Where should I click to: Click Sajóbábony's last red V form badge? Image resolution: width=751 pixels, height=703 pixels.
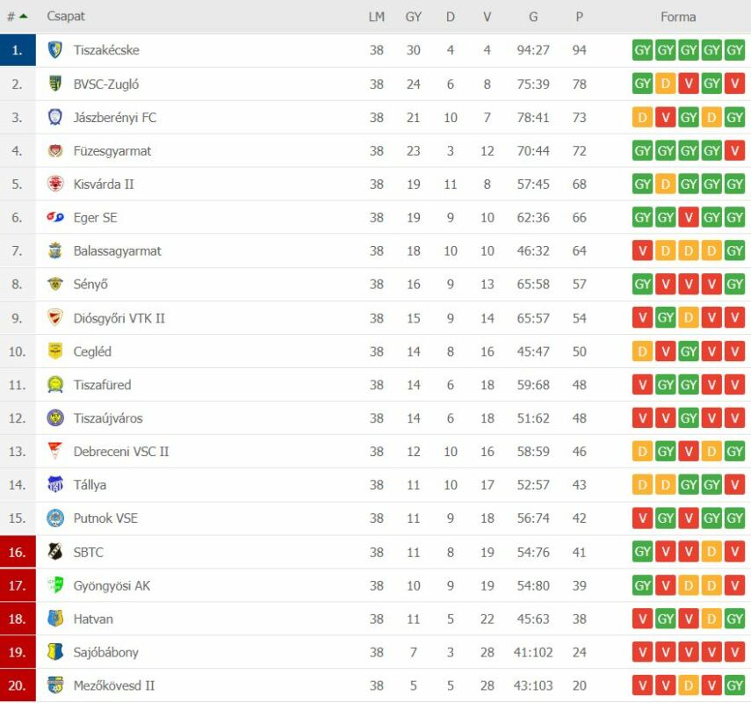tap(734, 652)
